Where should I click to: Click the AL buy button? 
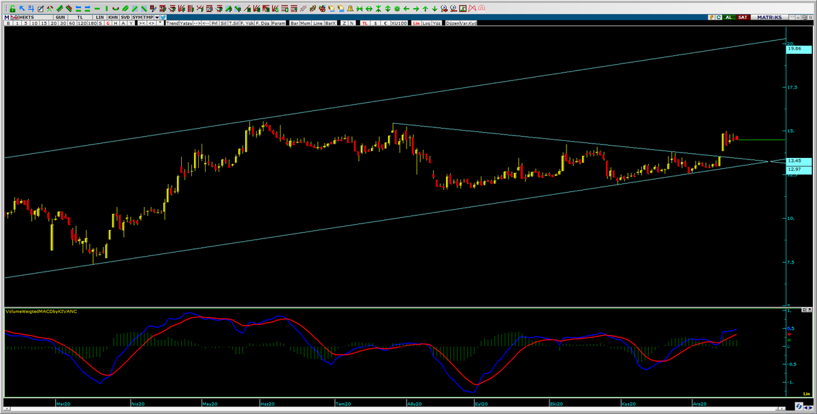click(x=729, y=17)
